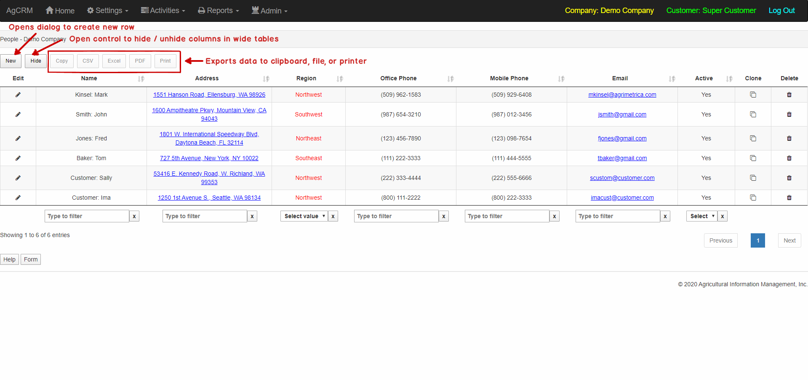Open the Active filter Select dropdown
The width and height of the screenshot is (808, 380).
(701, 216)
